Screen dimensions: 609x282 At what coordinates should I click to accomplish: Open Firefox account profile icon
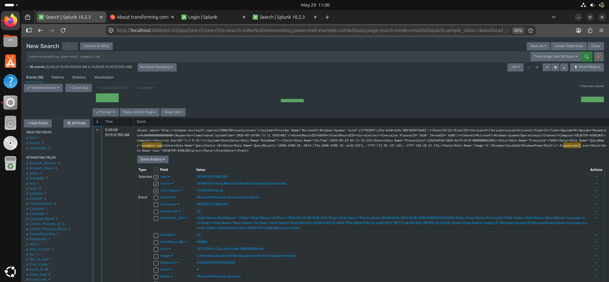click(579, 30)
